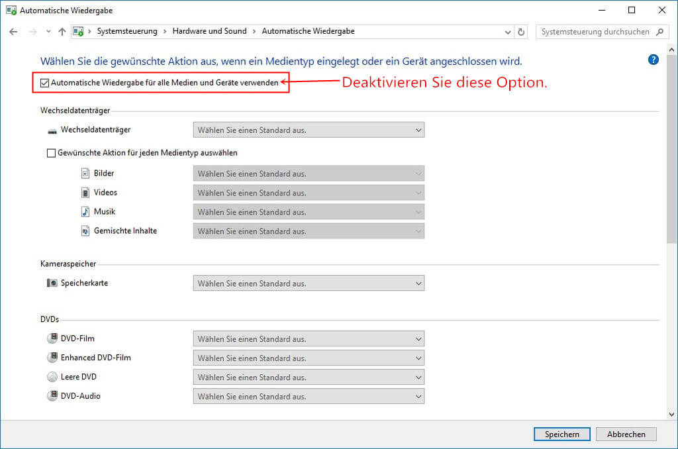Click the Musik note icon
Screen dimensions: 678x449
click(85, 211)
